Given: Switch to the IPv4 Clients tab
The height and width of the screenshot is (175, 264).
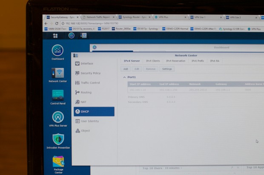Looking at the screenshot, I should click(x=153, y=61).
